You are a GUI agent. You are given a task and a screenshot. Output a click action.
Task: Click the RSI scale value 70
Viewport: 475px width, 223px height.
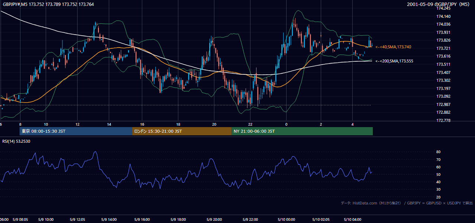point(438,159)
